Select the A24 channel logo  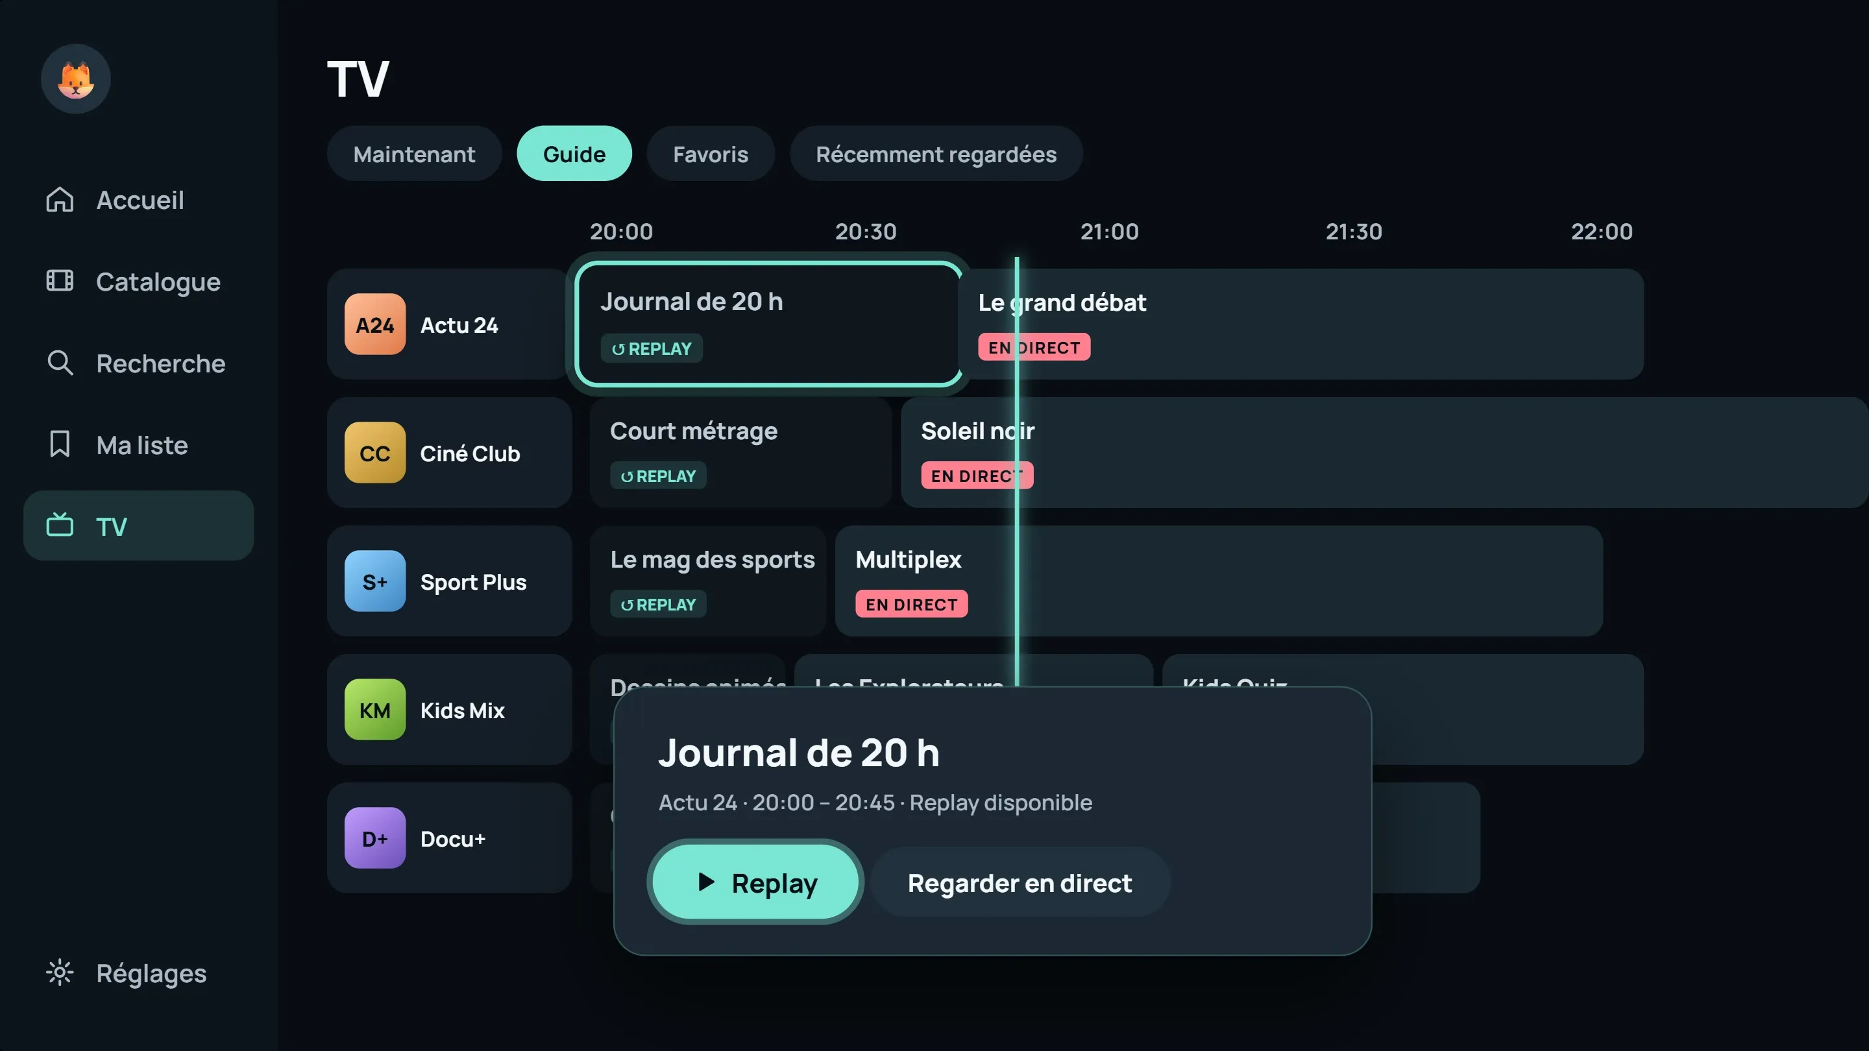(374, 324)
